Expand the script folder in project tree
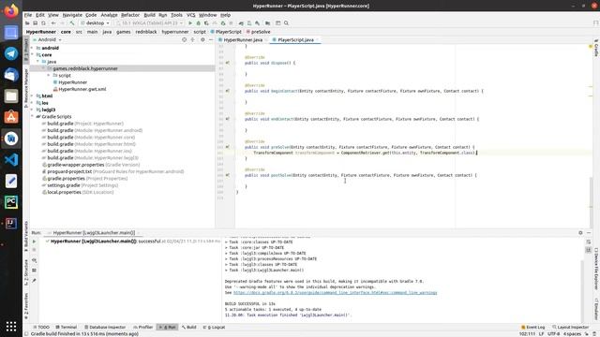The width and height of the screenshot is (600, 337). click(x=49, y=76)
